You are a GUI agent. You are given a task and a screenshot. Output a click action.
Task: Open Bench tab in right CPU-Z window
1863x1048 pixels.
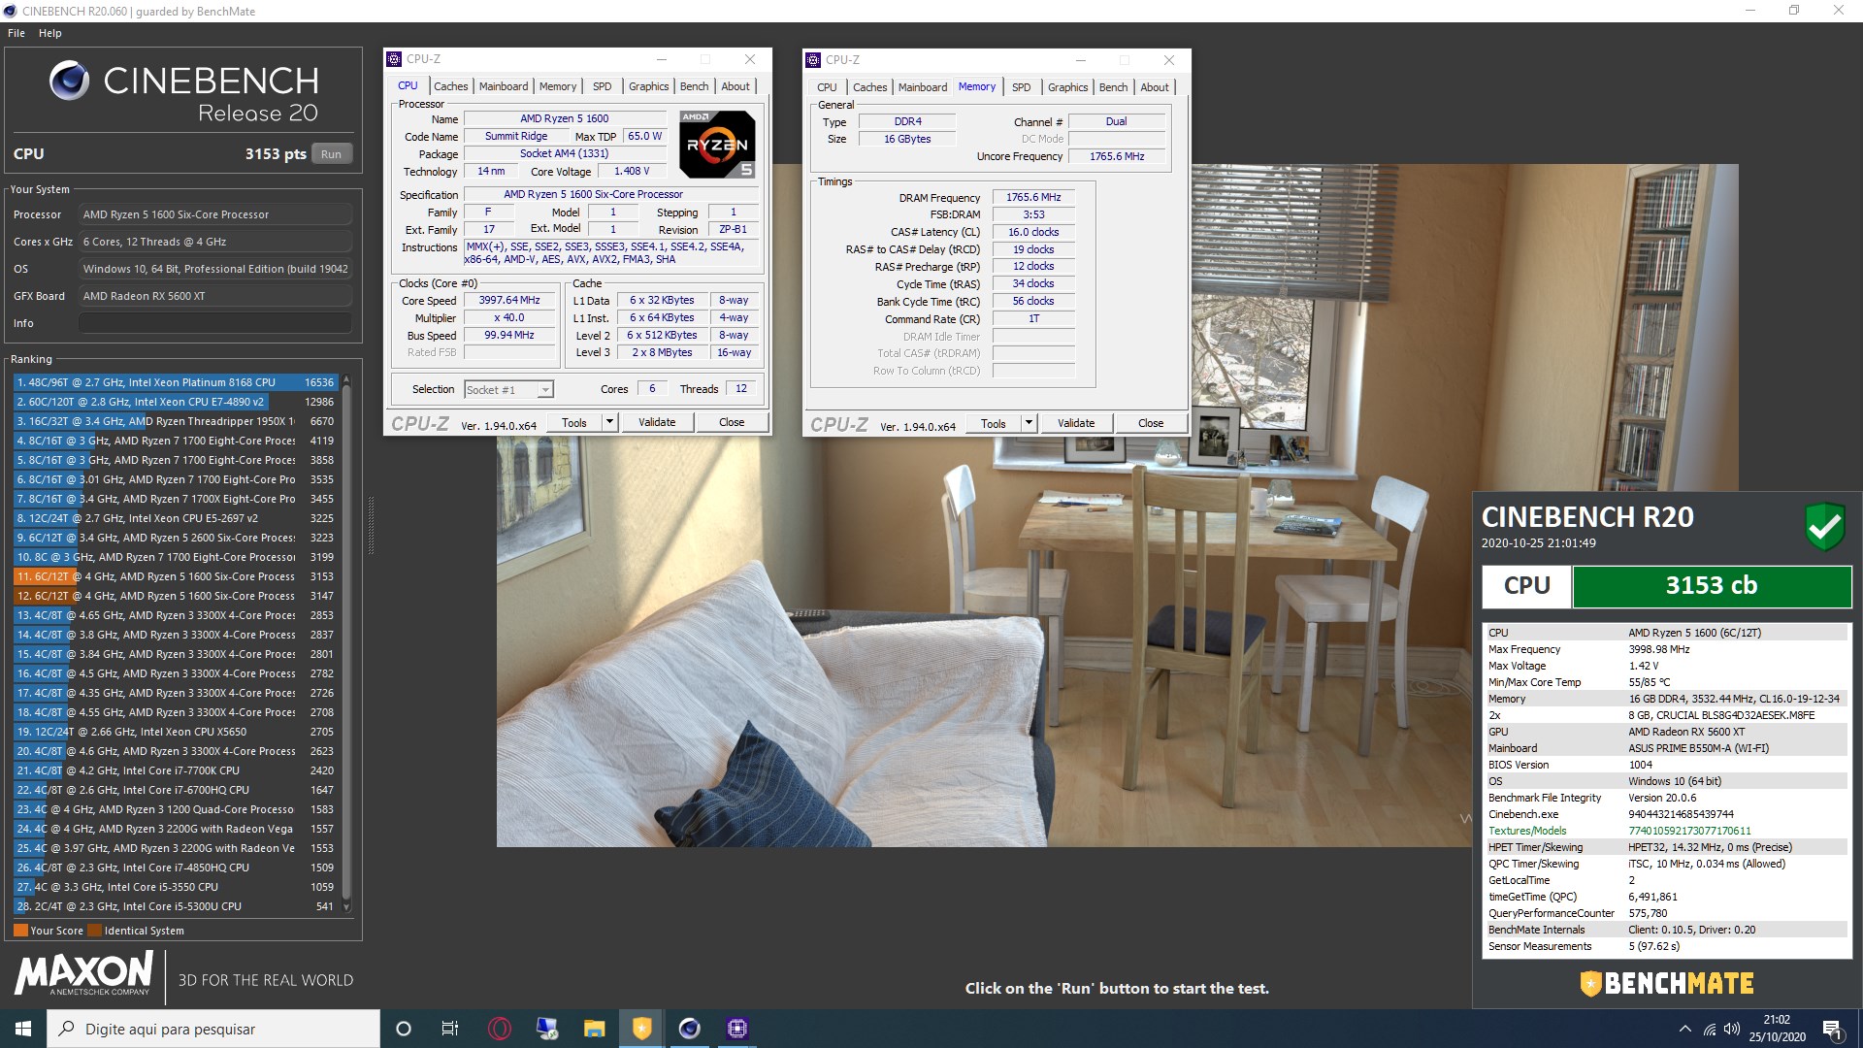[1113, 87]
